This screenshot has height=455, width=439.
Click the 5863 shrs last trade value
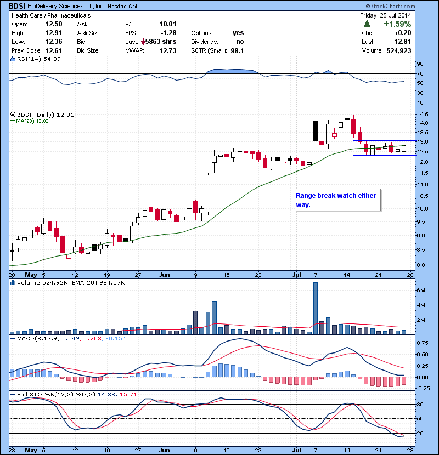point(161,42)
